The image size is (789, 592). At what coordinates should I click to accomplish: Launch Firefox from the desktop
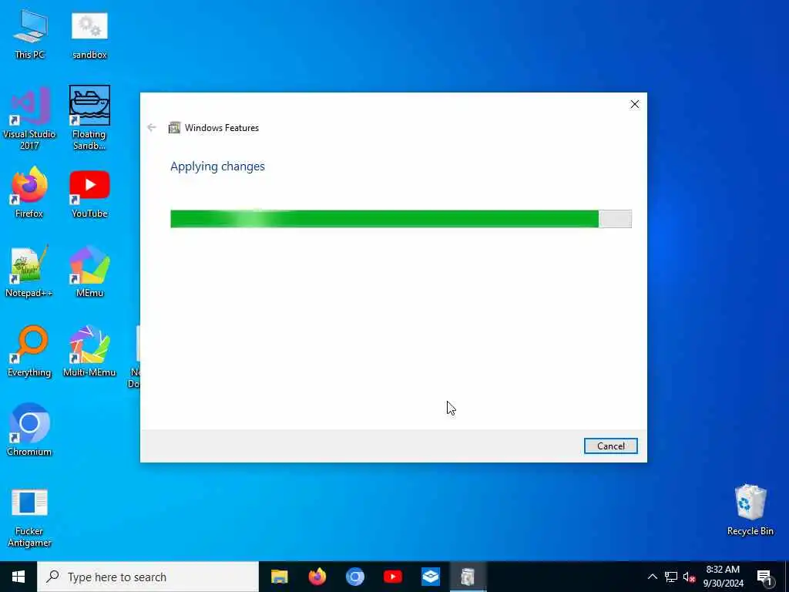29,192
